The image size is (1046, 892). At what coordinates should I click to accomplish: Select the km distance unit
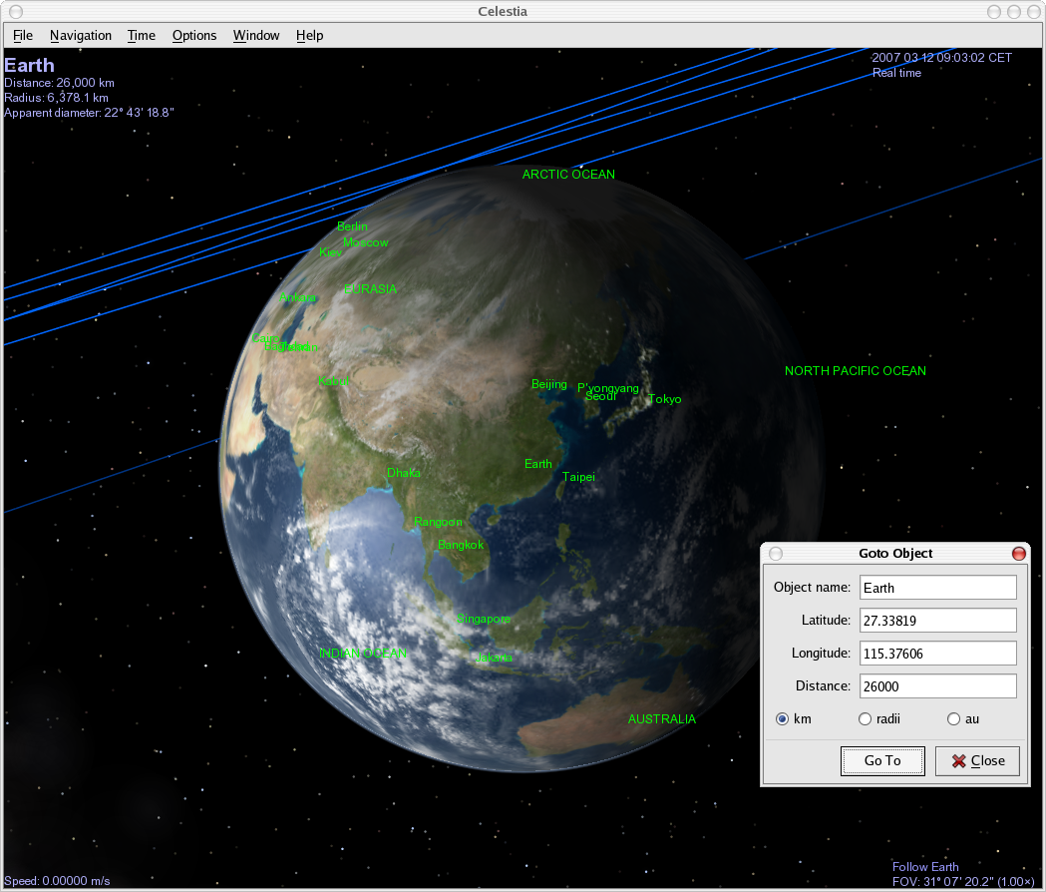click(782, 719)
